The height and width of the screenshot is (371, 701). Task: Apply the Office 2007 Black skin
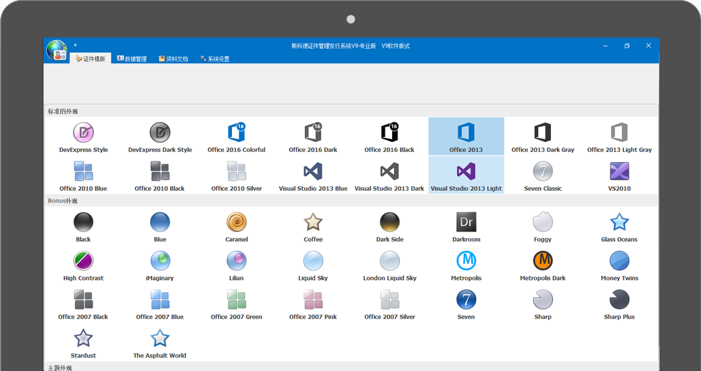[x=84, y=304]
